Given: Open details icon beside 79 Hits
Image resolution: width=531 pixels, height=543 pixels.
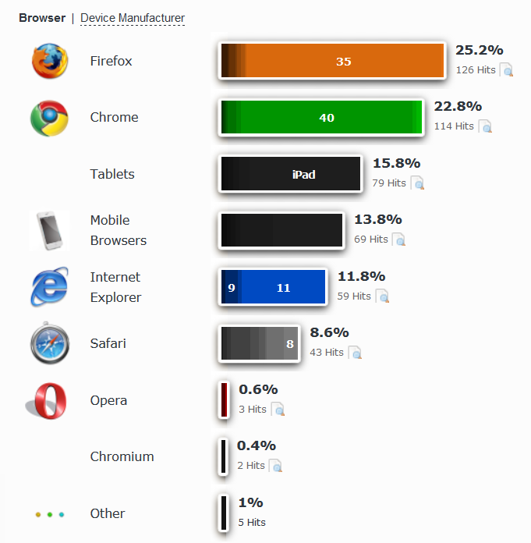Looking at the screenshot, I should click(x=417, y=183).
